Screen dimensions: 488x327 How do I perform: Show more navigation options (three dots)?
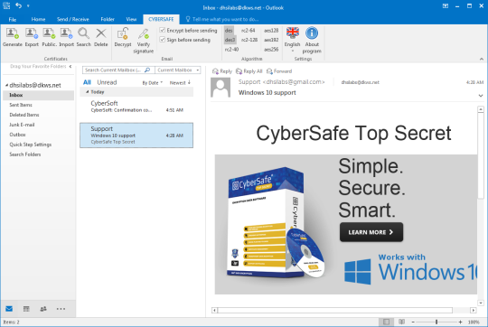(61, 309)
